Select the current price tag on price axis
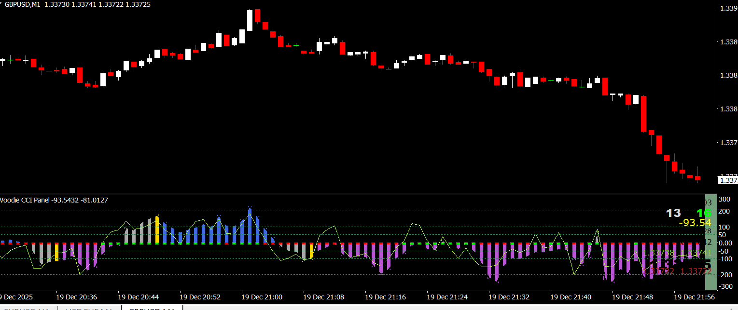The height and width of the screenshot is (310, 738). pyautogui.click(x=728, y=180)
